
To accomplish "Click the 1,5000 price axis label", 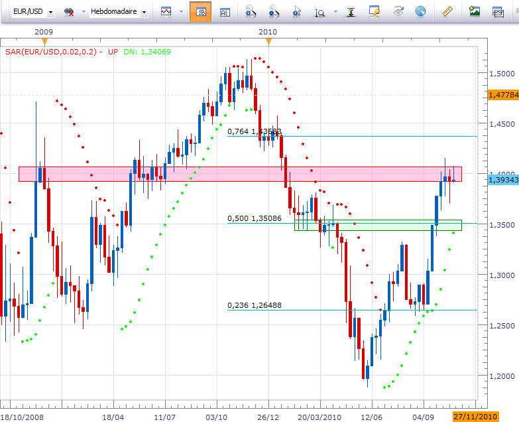I will (502, 74).
